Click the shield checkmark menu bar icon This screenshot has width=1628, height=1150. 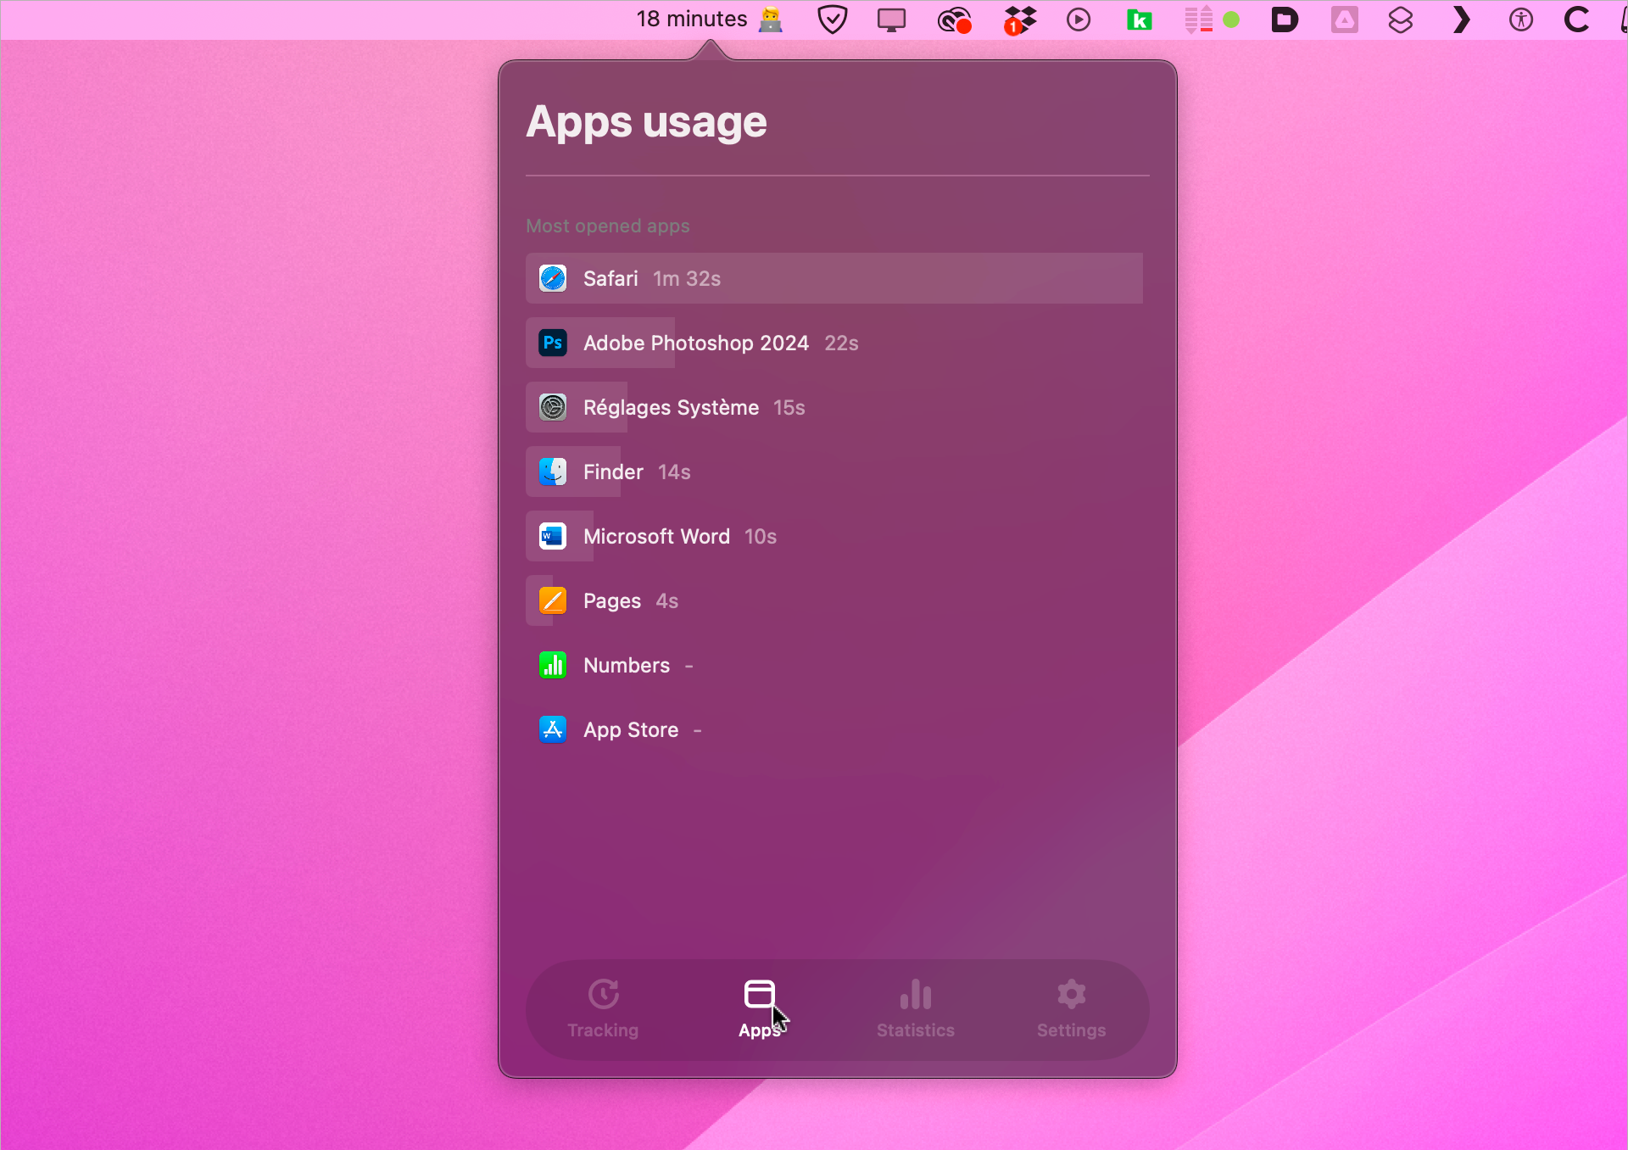point(832,20)
